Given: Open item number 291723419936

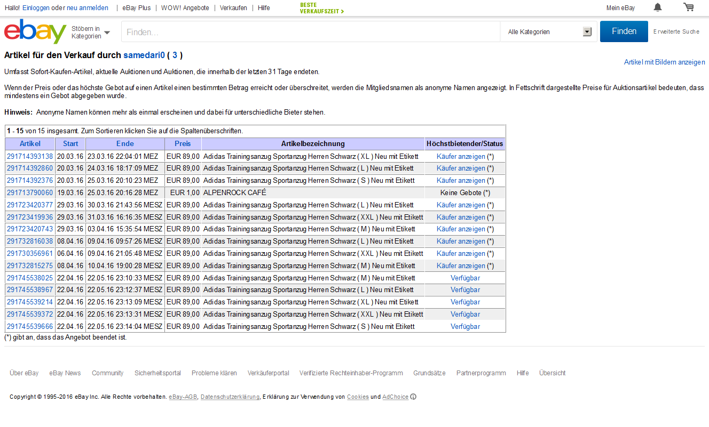Looking at the screenshot, I should coord(30,217).
